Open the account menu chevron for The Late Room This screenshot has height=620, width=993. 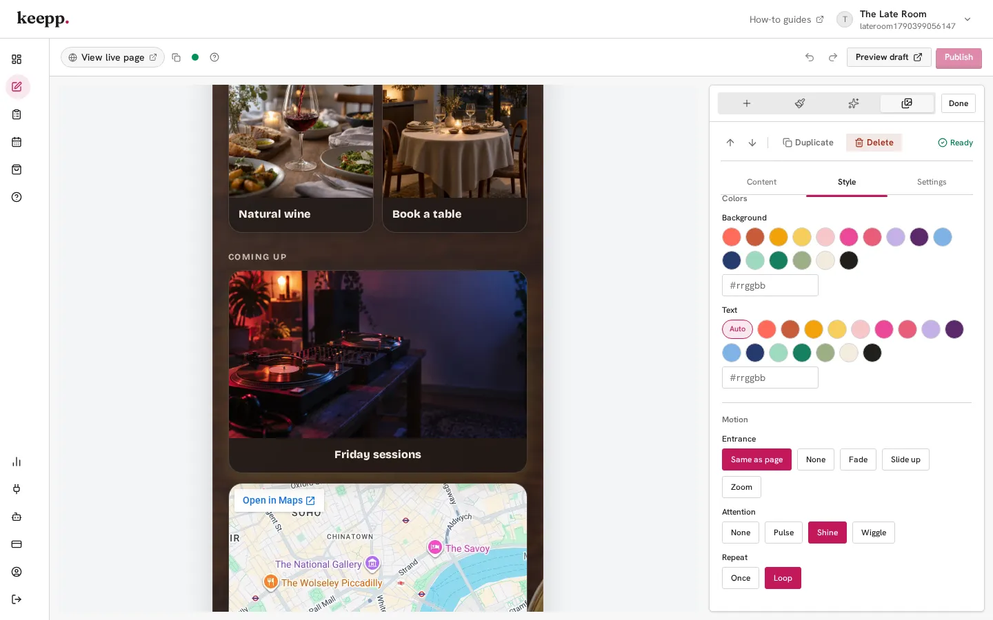click(967, 19)
